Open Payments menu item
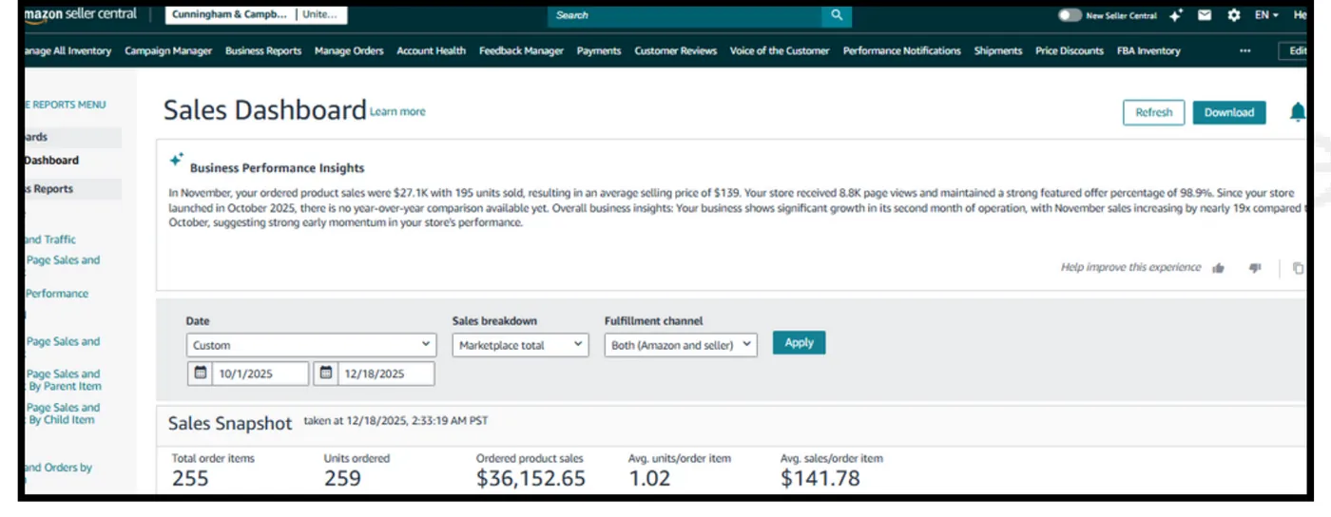This screenshot has height=517, width=1331. (x=599, y=51)
